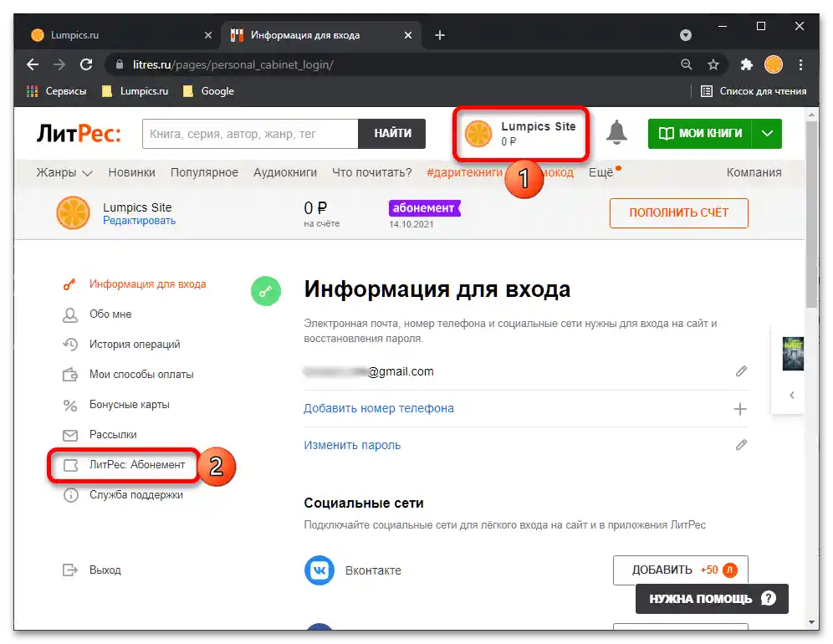The height and width of the screenshot is (644, 833).
Task: Click the book cover thumbnail on the right
Action: pyautogui.click(x=793, y=354)
